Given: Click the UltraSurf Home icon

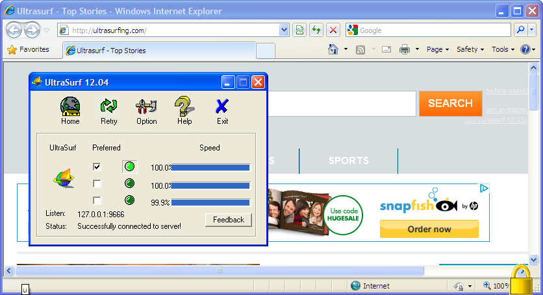Looking at the screenshot, I should (70, 109).
